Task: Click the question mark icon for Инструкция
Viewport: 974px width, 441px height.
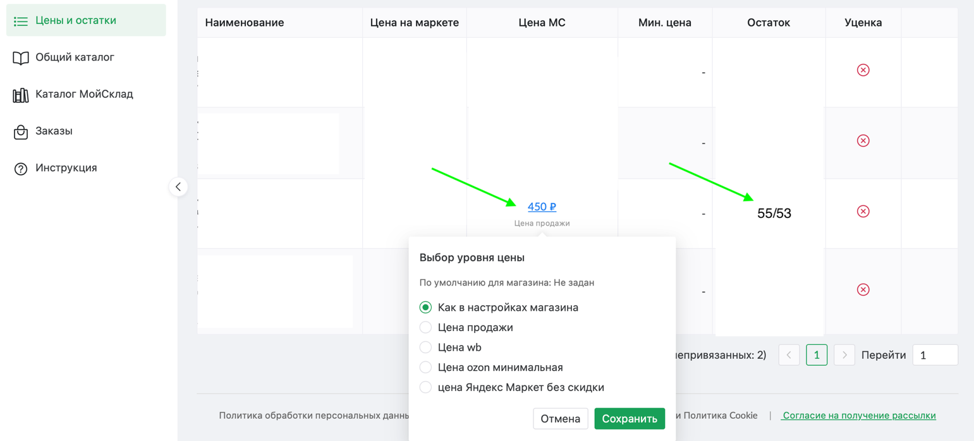Action: pos(21,169)
